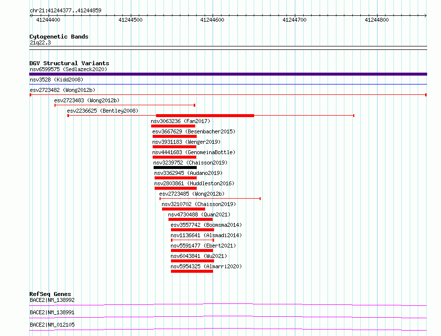Image resolution: width=441 pixels, height=336 pixels.
Task: Open esv2723483 (Wong2012b) variant entry
Action: pos(87,100)
